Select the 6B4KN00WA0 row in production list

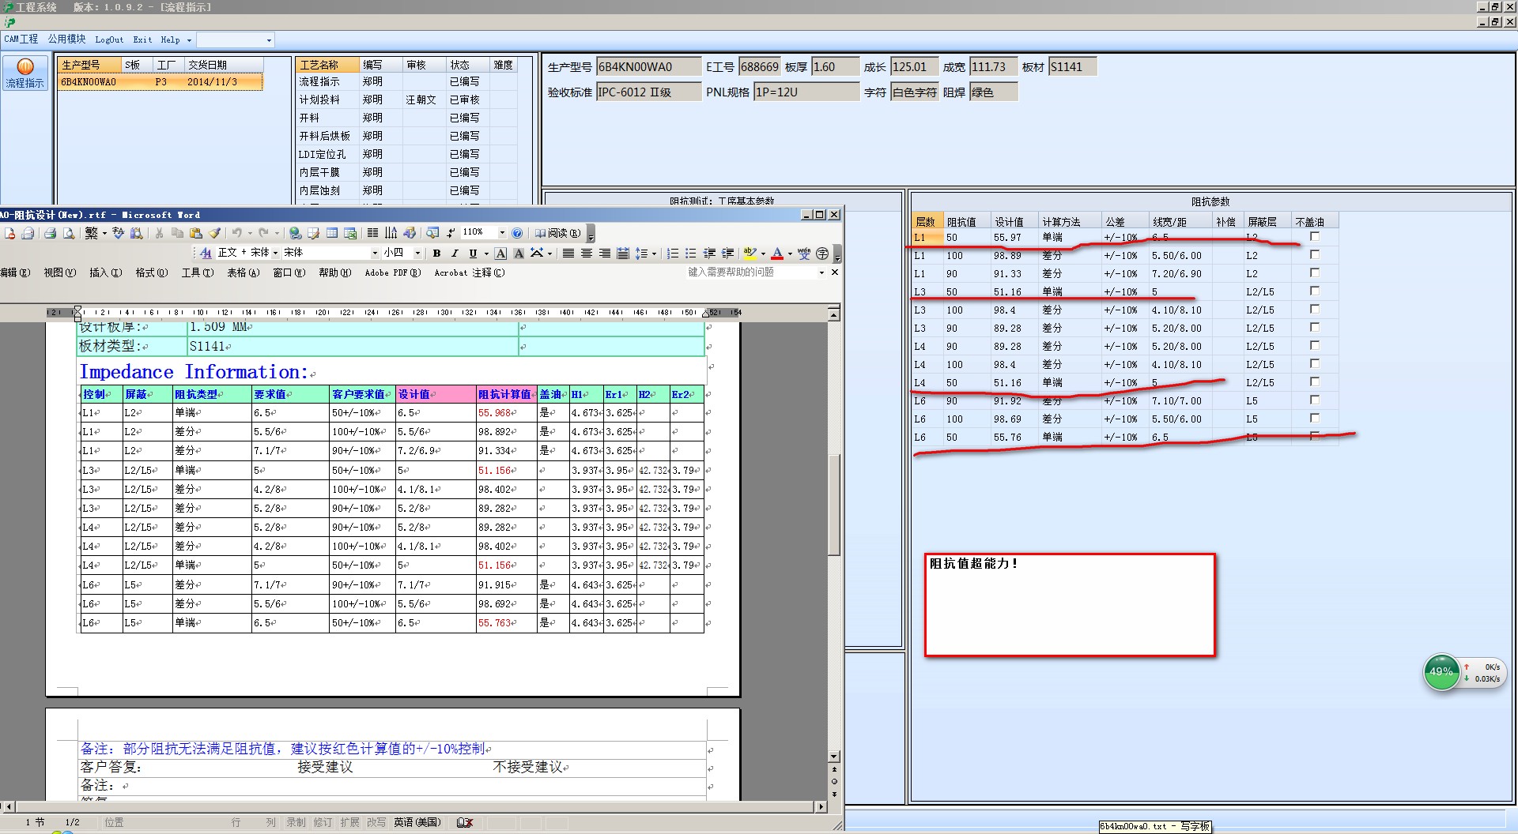160,82
